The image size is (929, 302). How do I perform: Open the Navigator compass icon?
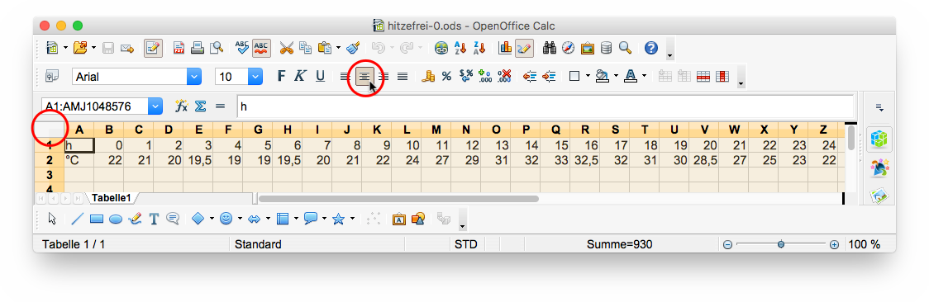click(568, 48)
